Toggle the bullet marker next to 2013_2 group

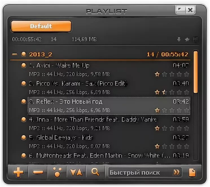click(24, 54)
